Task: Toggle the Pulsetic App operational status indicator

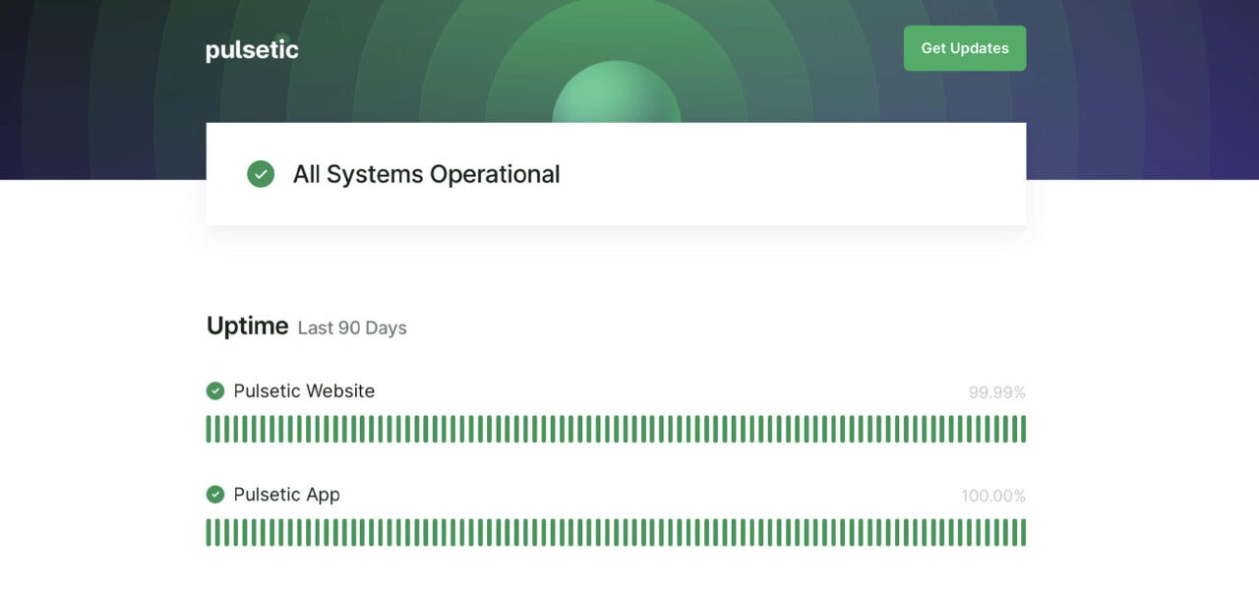Action: coord(215,495)
